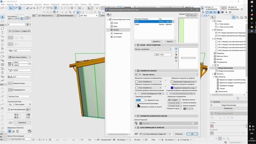Toggle the Покрытие торца checkbox
The height and width of the screenshot is (144, 256).
click(x=180, y=108)
